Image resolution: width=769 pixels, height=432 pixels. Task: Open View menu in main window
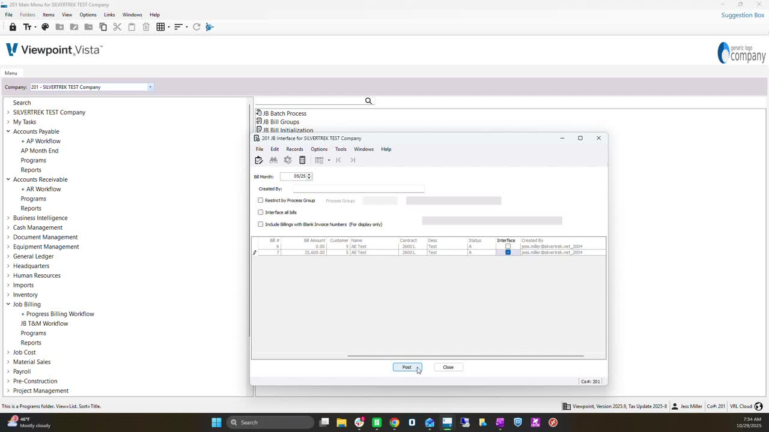[x=67, y=14]
